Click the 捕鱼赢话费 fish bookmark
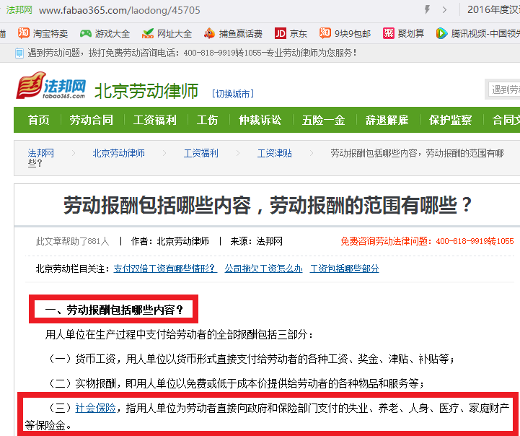 209,33
